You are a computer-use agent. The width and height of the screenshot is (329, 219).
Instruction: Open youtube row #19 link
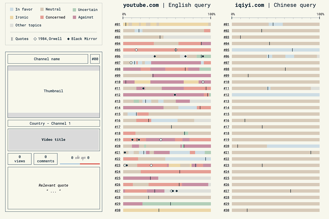tap(117, 140)
